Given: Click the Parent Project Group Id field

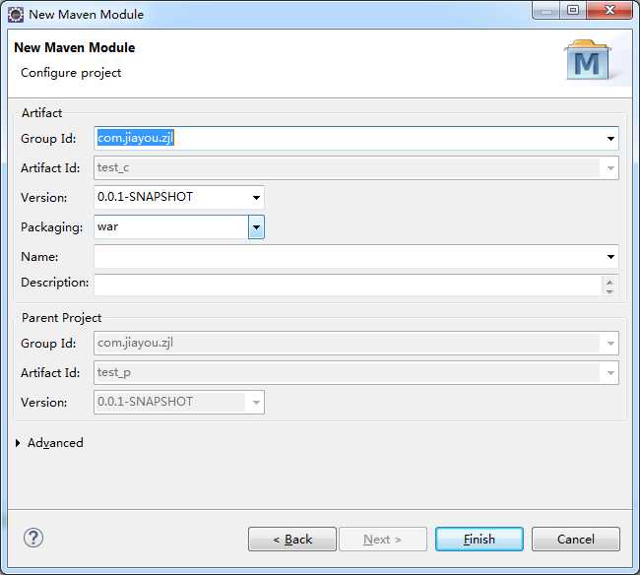Looking at the screenshot, I should click(x=355, y=344).
